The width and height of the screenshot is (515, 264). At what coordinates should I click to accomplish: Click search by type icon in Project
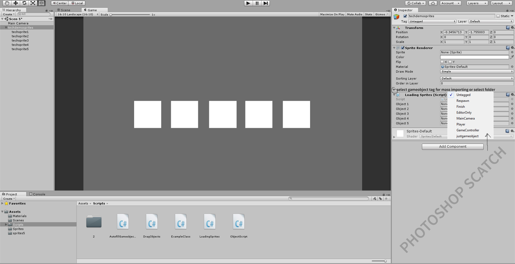[x=375, y=199]
